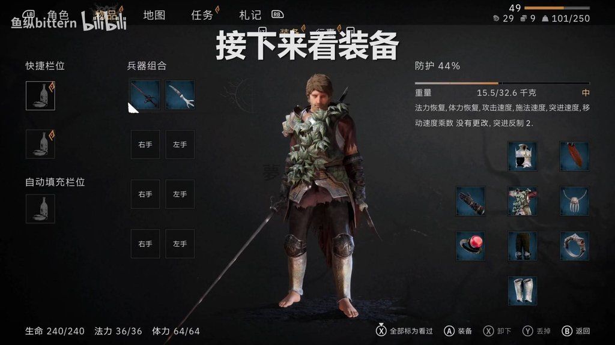Select the auto-fill slot bottle item
Image resolution: width=615 pixels, height=345 pixels.
point(40,209)
